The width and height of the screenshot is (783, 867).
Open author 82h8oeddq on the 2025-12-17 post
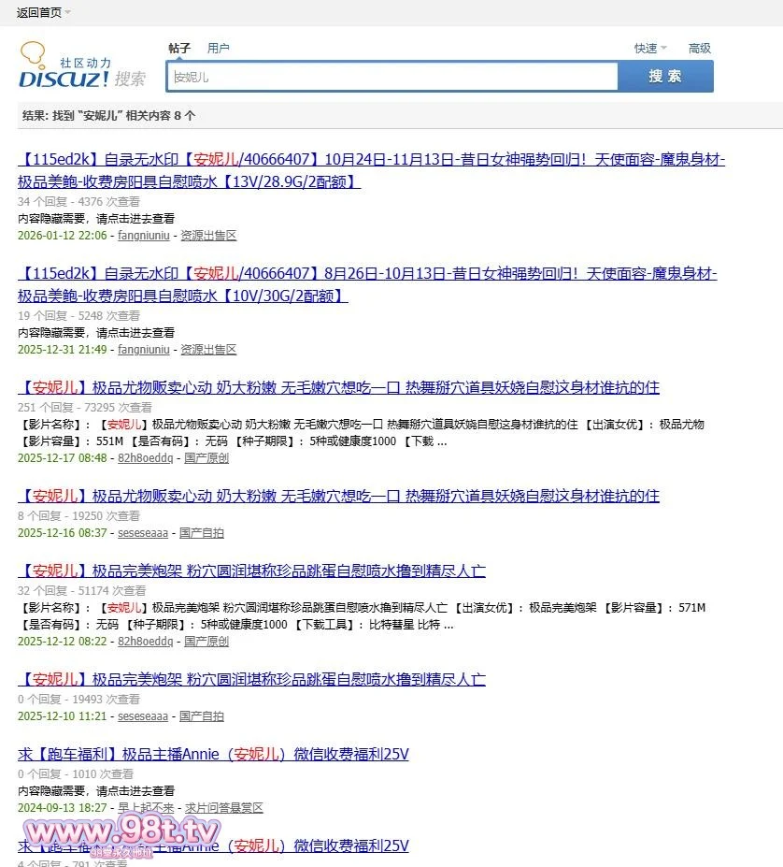click(145, 458)
